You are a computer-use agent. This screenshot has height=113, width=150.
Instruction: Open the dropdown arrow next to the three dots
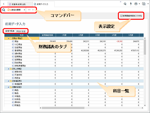point(33,10)
